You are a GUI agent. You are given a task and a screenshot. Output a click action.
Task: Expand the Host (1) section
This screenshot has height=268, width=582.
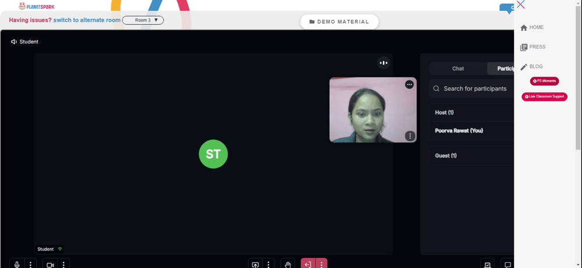click(x=471, y=112)
